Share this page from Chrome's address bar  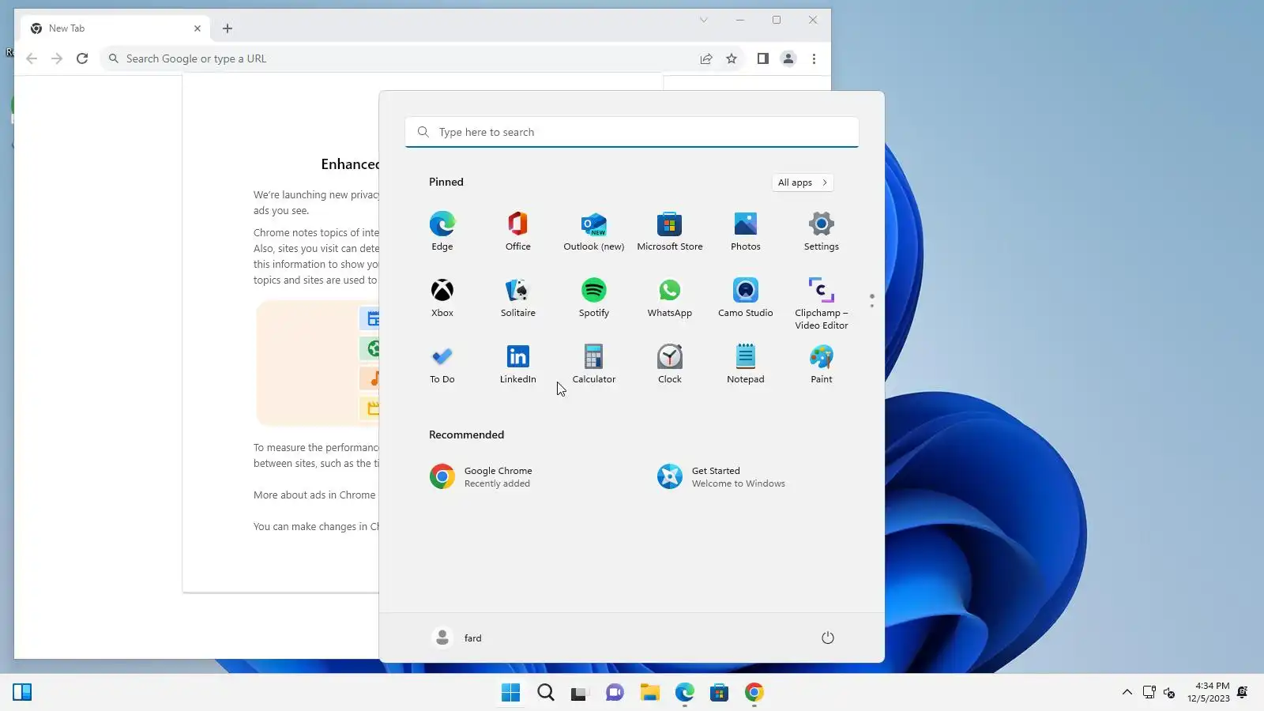[706, 58]
